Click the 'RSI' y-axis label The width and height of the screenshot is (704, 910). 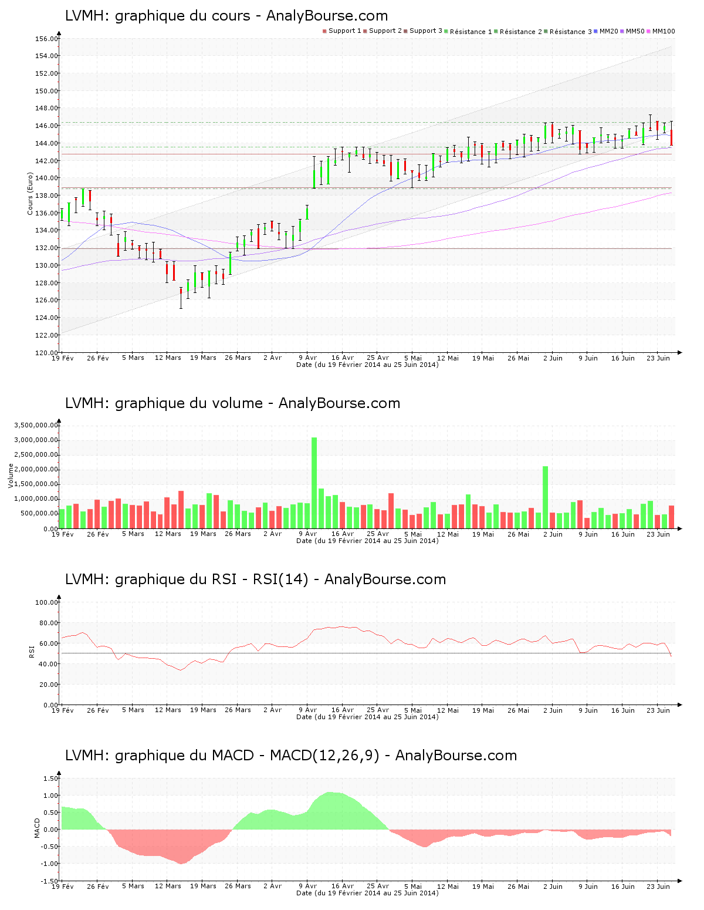tap(32, 652)
